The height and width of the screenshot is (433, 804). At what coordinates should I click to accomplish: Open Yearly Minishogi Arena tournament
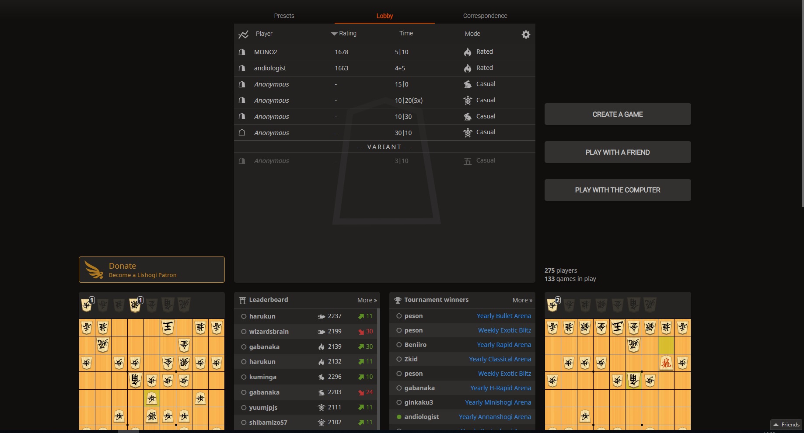(x=498, y=402)
